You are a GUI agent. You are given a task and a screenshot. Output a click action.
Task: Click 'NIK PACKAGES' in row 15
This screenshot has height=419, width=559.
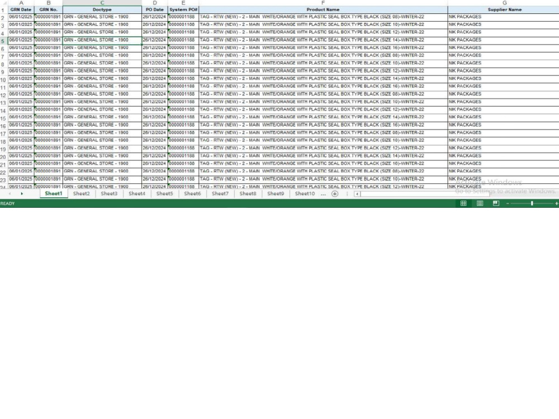pyautogui.click(x=465, y=117)
